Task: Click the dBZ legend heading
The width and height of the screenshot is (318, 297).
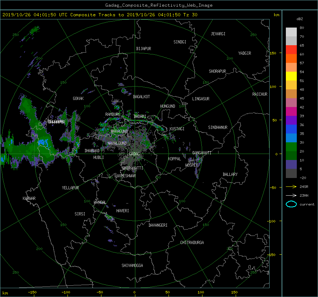Action: coord(300,19)
